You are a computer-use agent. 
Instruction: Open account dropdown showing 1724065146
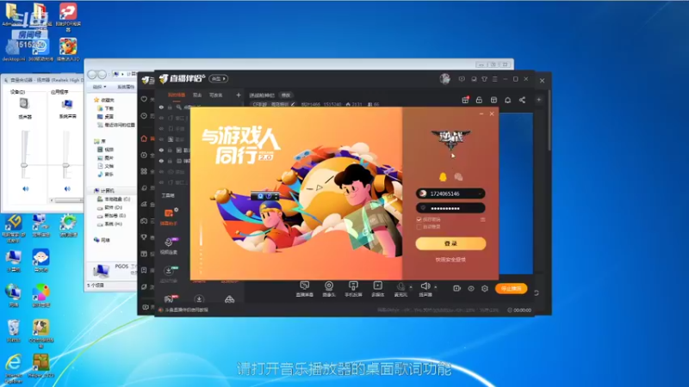pos(481,193)
